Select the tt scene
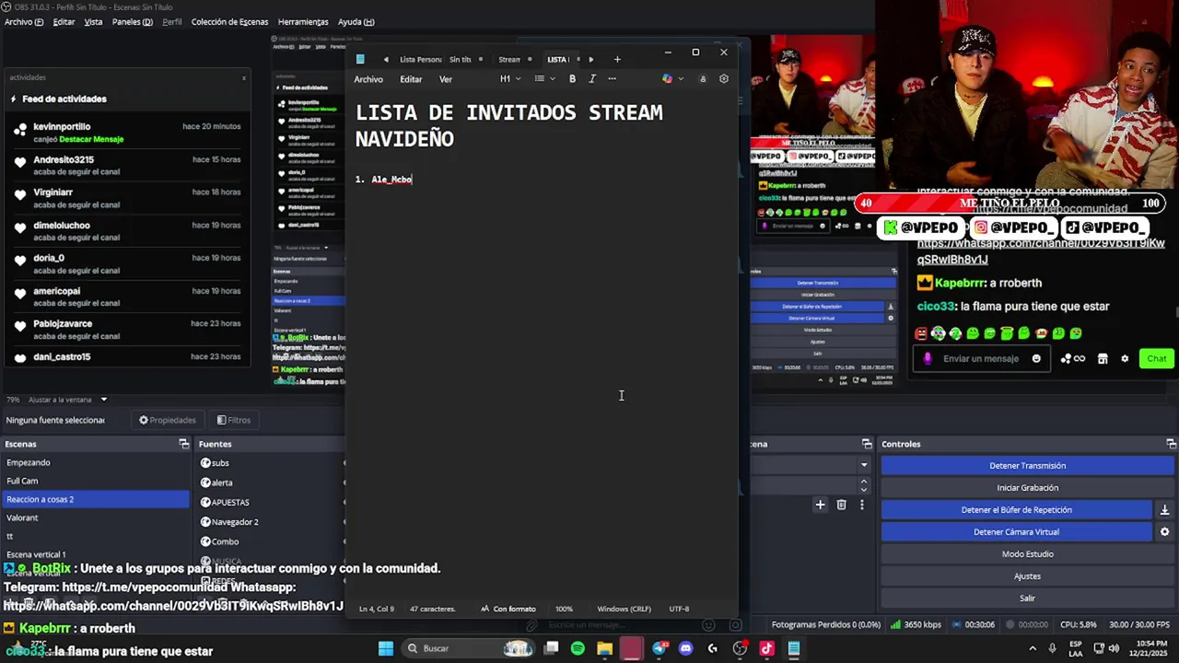 [95, 536]
